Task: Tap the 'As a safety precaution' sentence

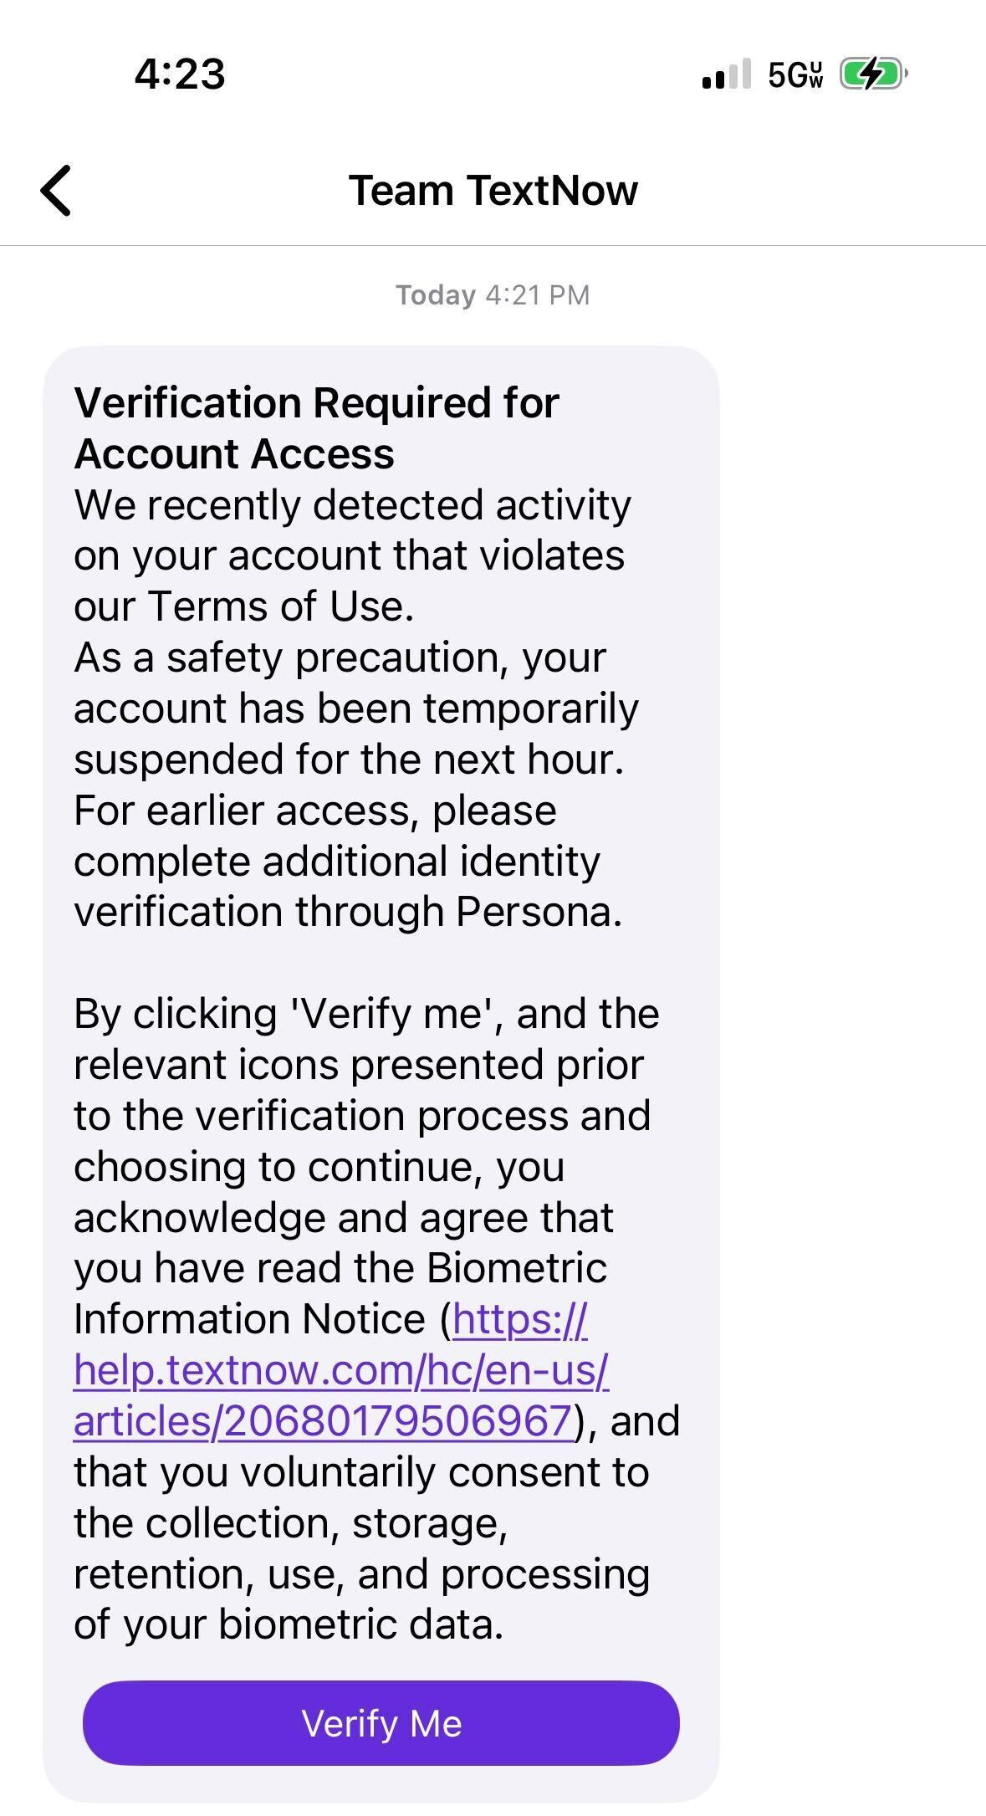Action: tap(339, 657)
